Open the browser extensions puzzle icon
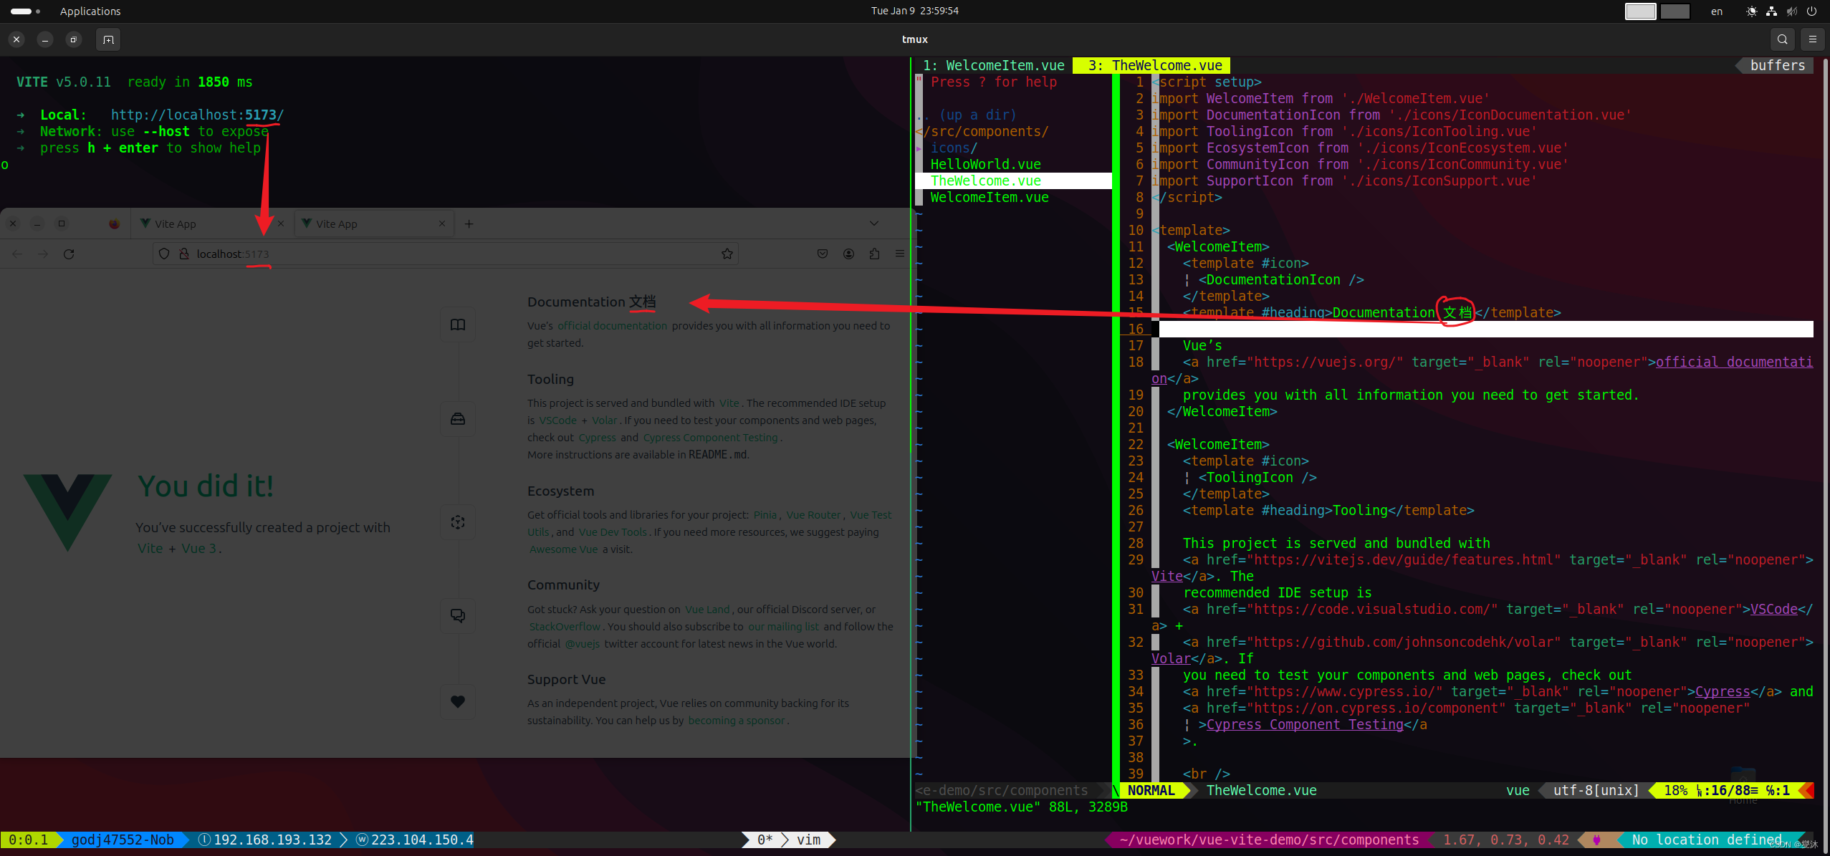 tap(874, 254)
